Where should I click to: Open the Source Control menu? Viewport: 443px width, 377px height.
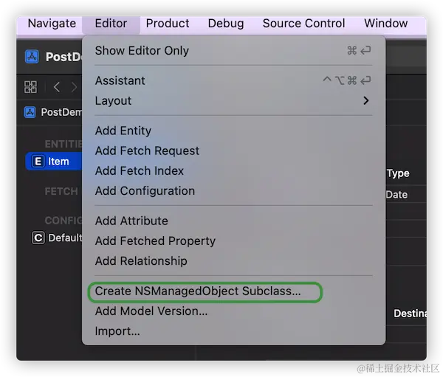click(303, 24)
